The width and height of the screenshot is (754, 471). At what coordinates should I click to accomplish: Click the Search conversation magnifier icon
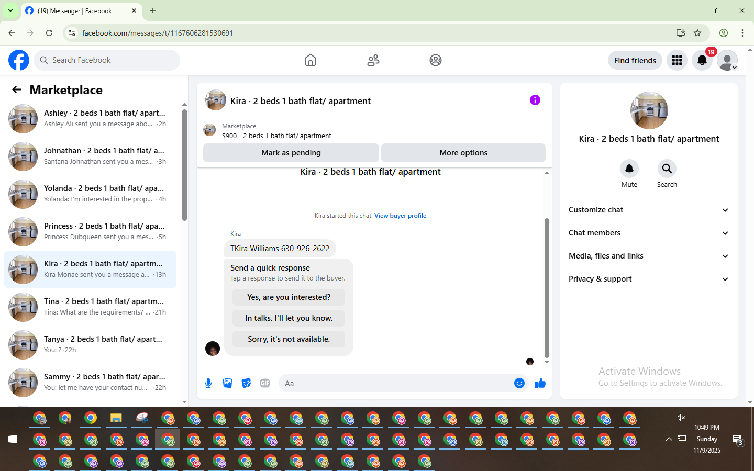(667, 169)
